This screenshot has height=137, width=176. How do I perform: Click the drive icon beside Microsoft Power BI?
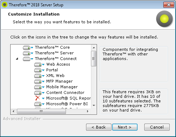[38, 104]
